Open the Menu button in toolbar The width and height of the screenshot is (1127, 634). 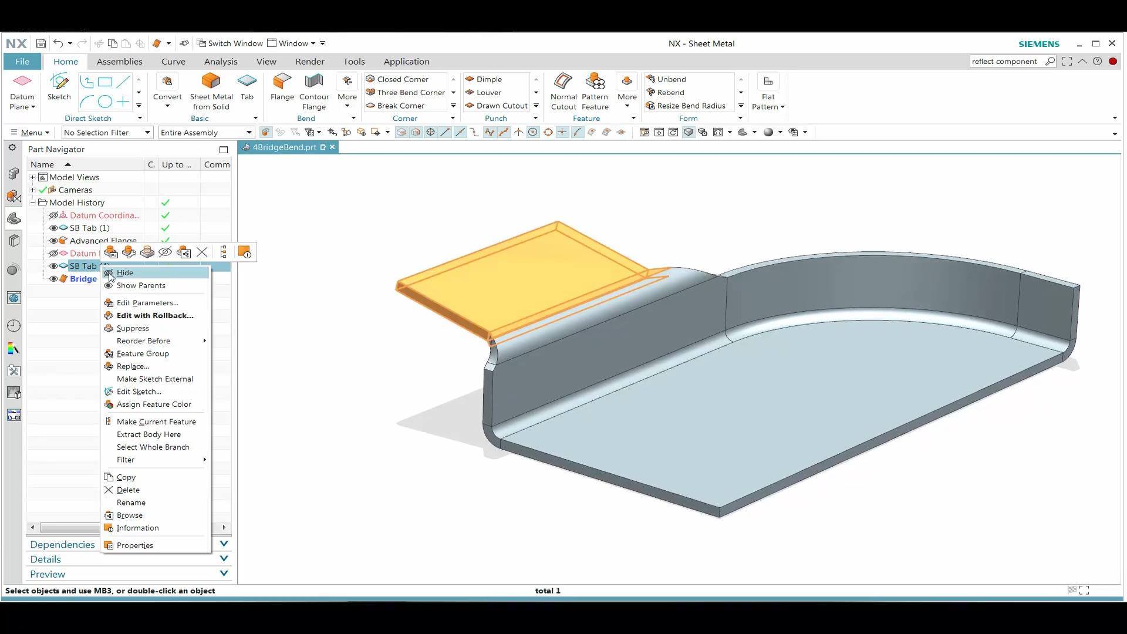(29, 133)
